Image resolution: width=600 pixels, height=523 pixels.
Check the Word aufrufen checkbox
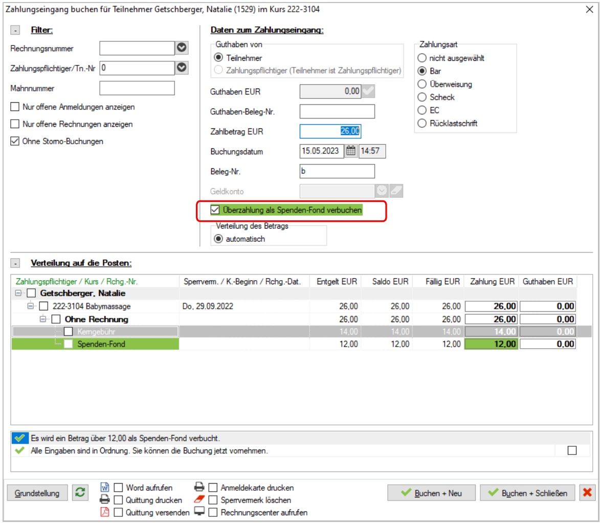[x=119, y=488]
